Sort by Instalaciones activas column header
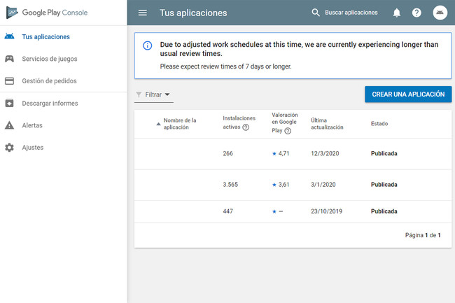455x303 pixels. point(239,122)
